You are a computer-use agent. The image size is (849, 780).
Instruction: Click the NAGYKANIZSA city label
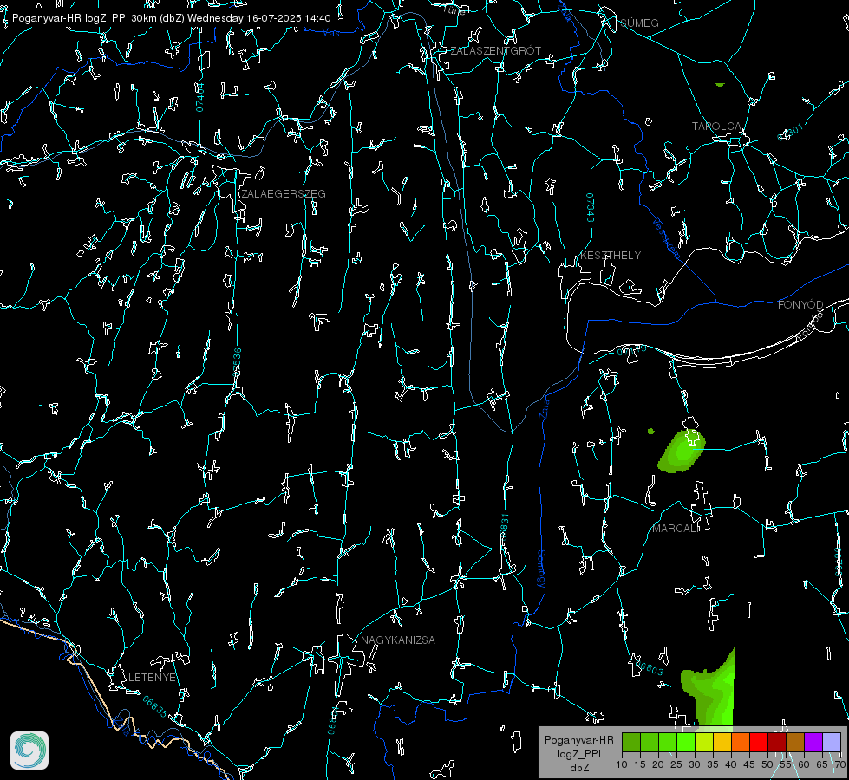point(398,640)
